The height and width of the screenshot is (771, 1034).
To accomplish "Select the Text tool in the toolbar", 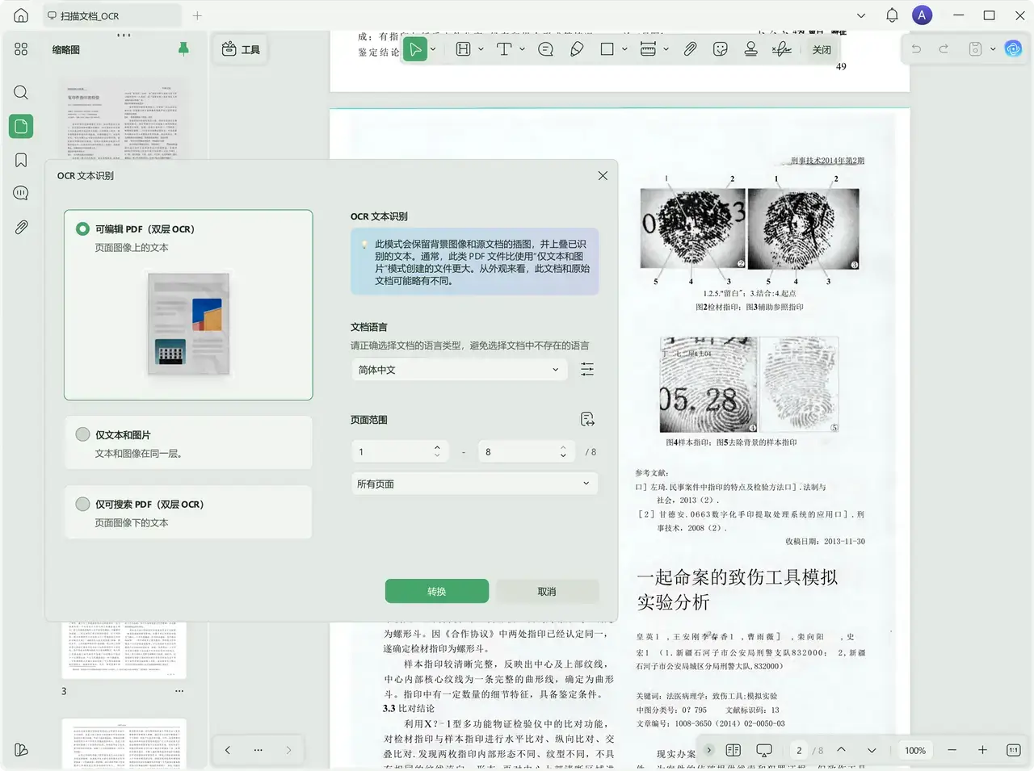I will (504, 48).
